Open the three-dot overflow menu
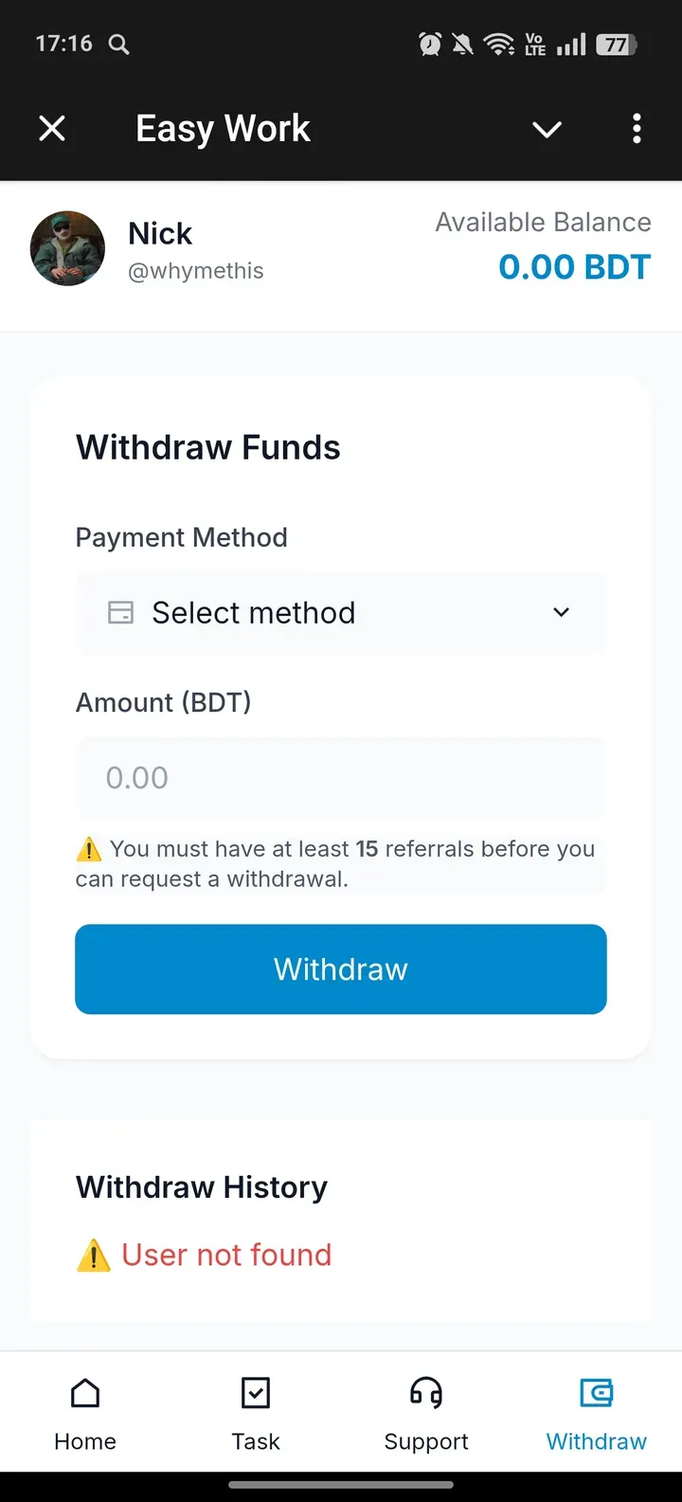This screenshot has width=682, height=1502. coord(637,129)
